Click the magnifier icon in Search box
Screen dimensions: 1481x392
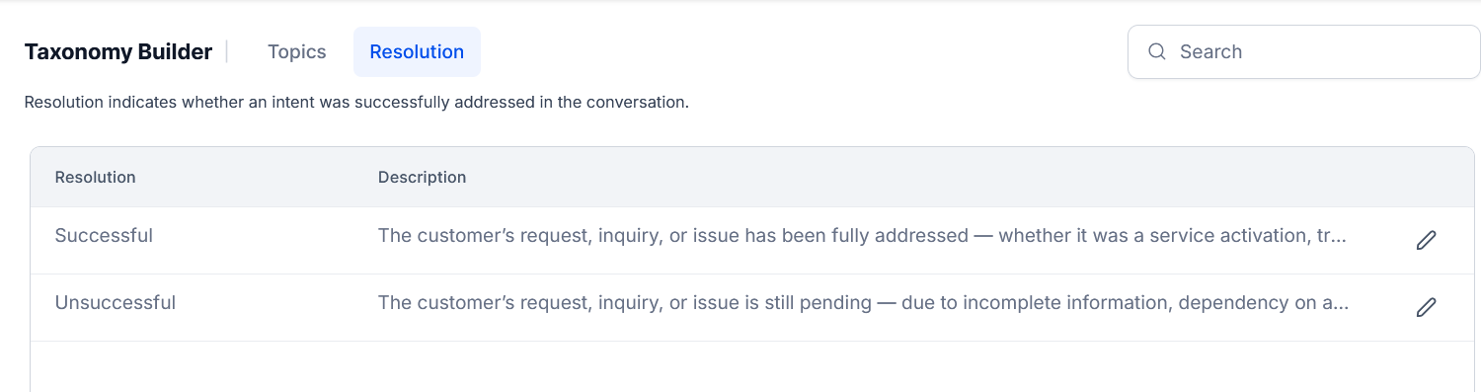pyautogui.click(x=1157, y=51)
